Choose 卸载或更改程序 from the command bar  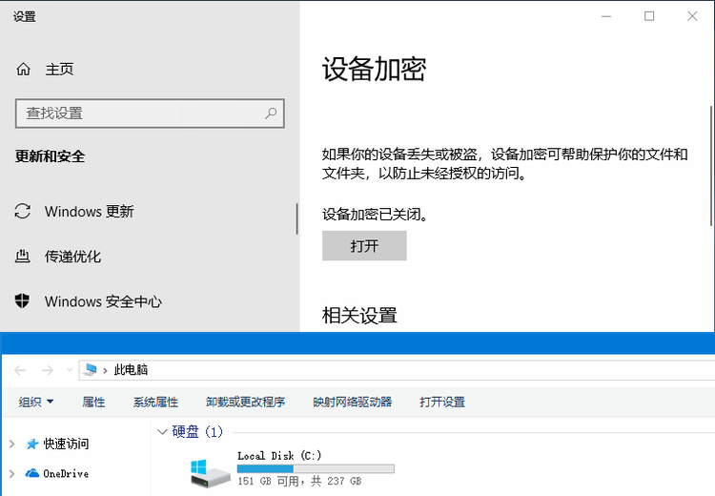coord(245,402)
